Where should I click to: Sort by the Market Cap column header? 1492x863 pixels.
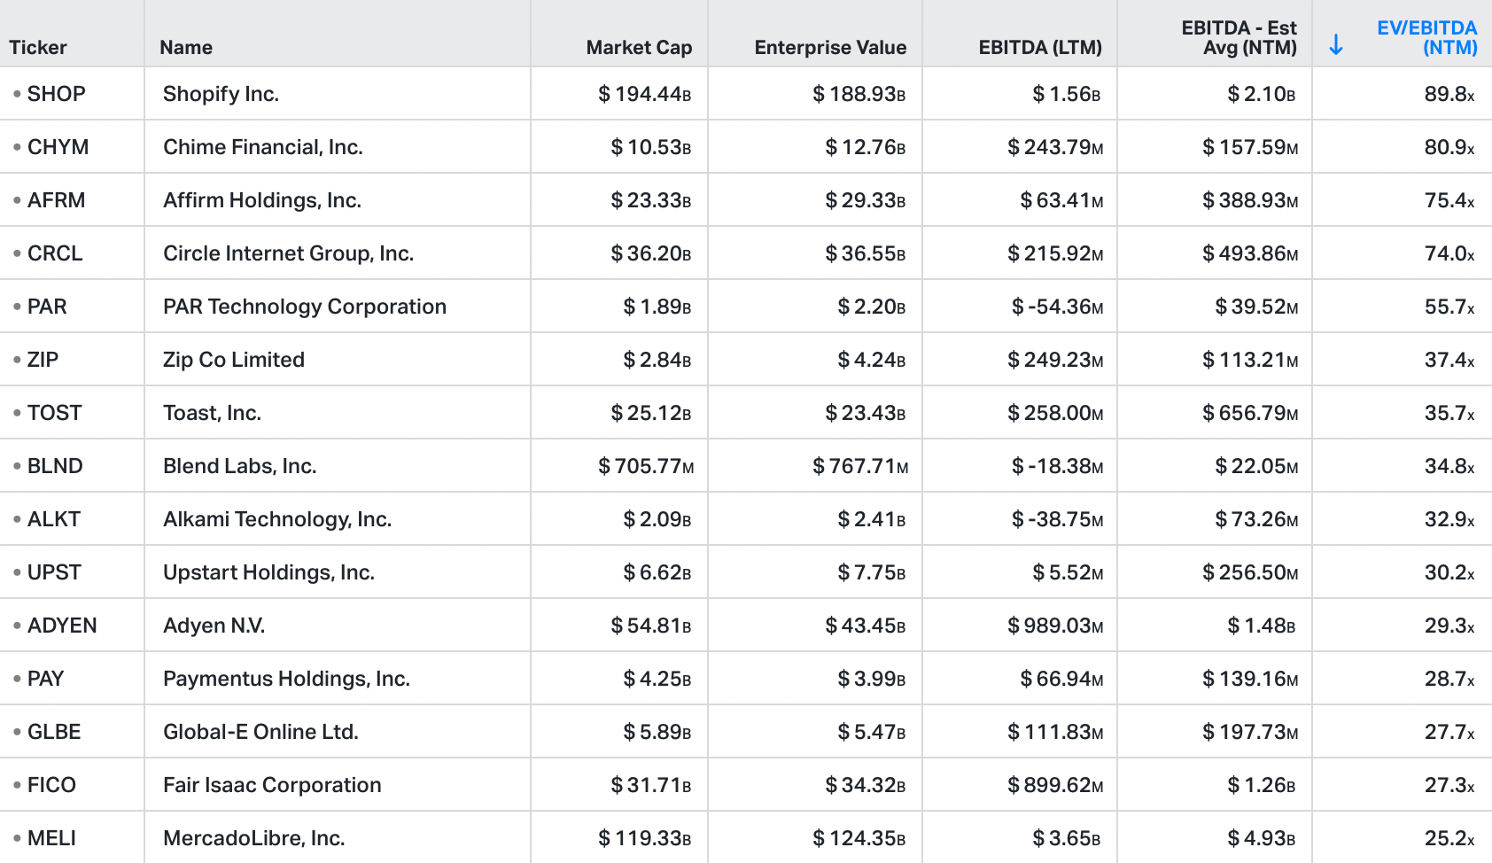pyautogui.click(x=639, y=48)
